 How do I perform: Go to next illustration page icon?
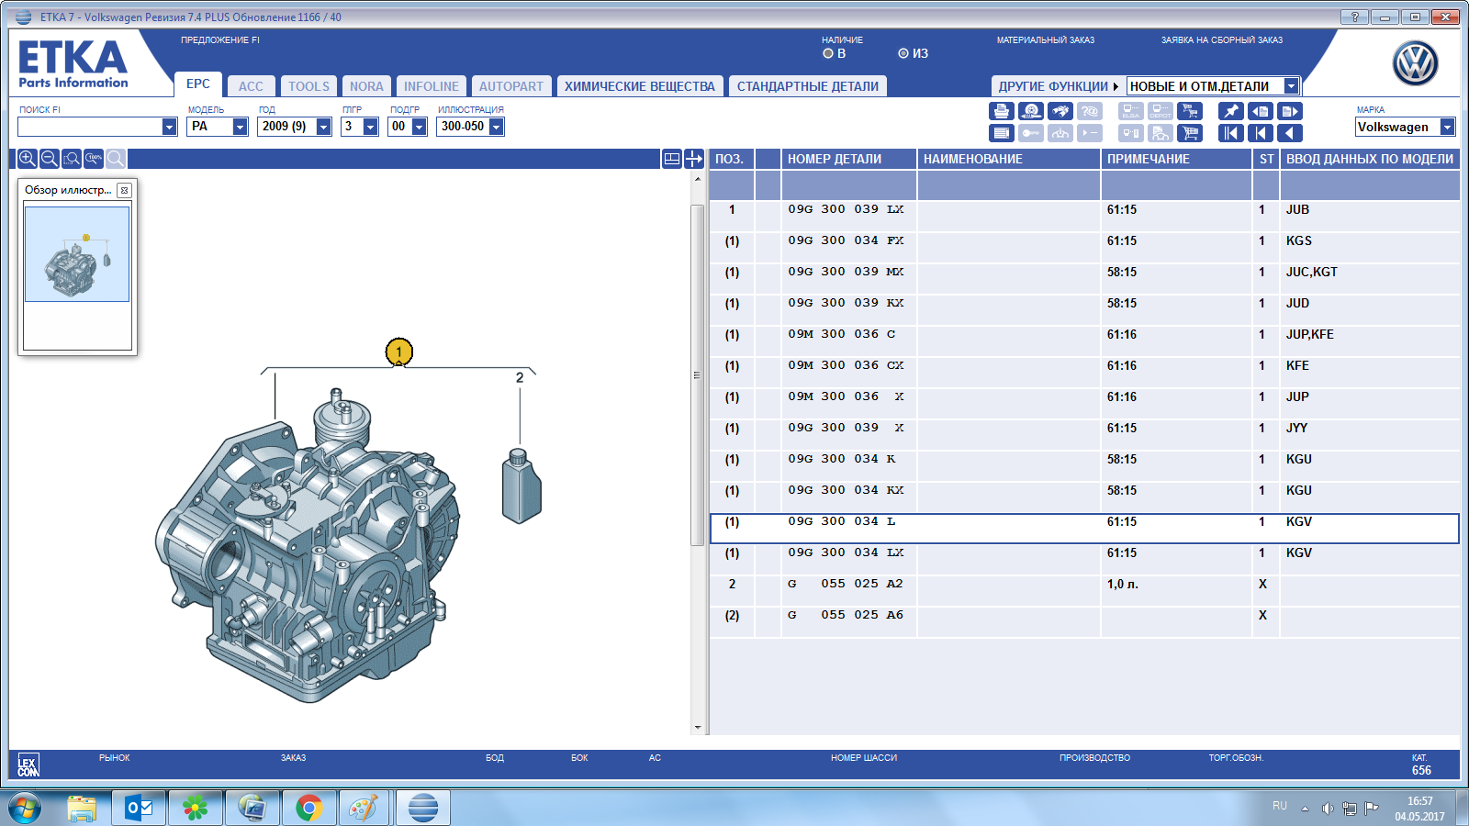(1290, 111)
